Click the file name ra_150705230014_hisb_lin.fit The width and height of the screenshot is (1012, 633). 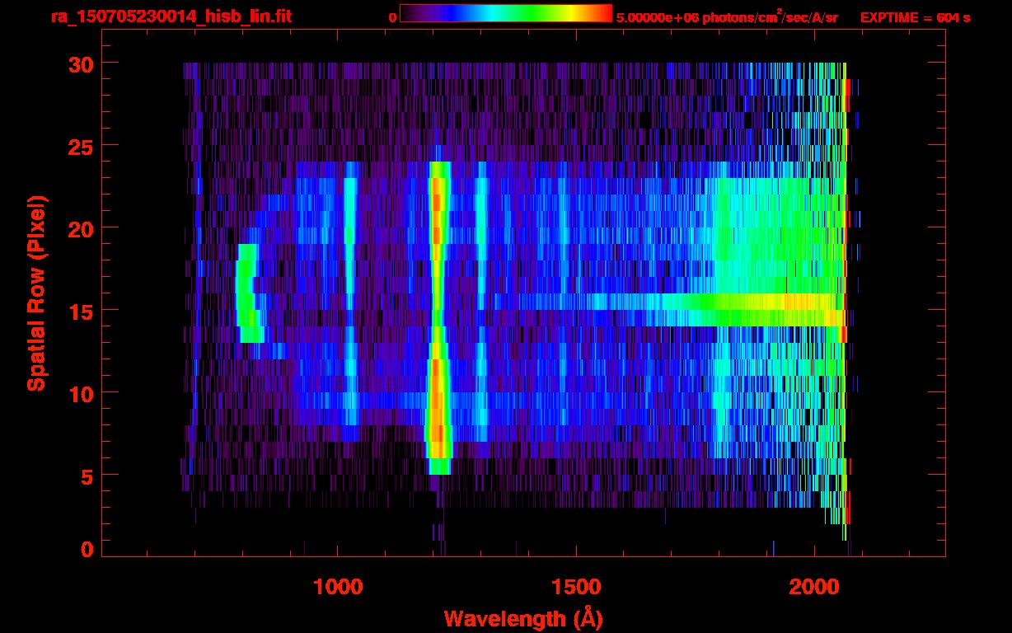tap(171, 16)
